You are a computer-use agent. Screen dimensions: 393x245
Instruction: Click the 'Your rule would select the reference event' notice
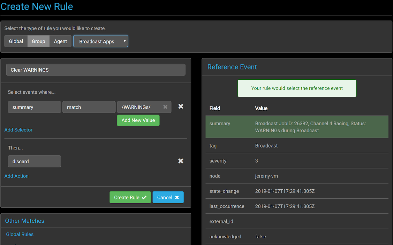click(297, 88)
